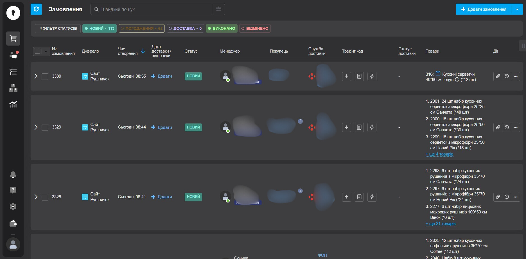Open the orders cart section in sidebar
The width and height of the screenshot is (526, 259).
pyautogui.click(x=13, y=39)
